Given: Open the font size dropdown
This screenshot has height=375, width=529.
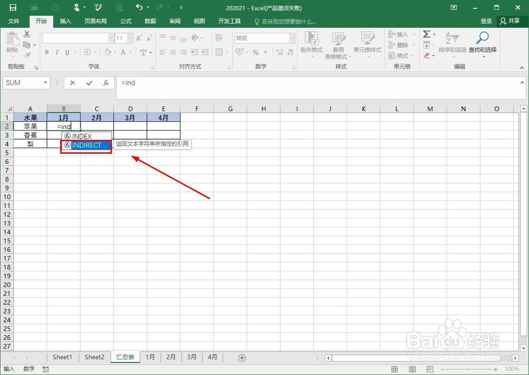Looking at the screenshot, I should [x=130, y=38].
